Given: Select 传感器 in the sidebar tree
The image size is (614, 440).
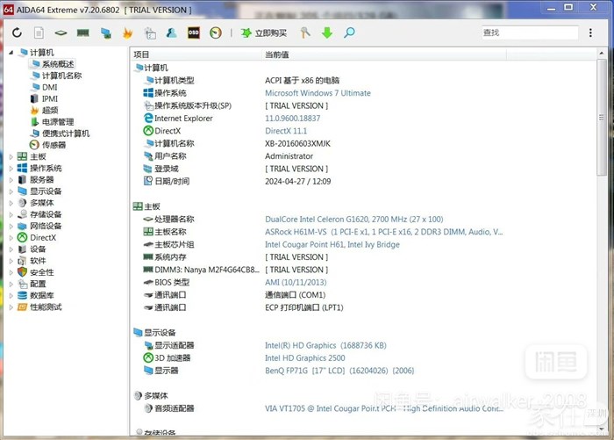Looking at the screenshot, I should (54, 146).
